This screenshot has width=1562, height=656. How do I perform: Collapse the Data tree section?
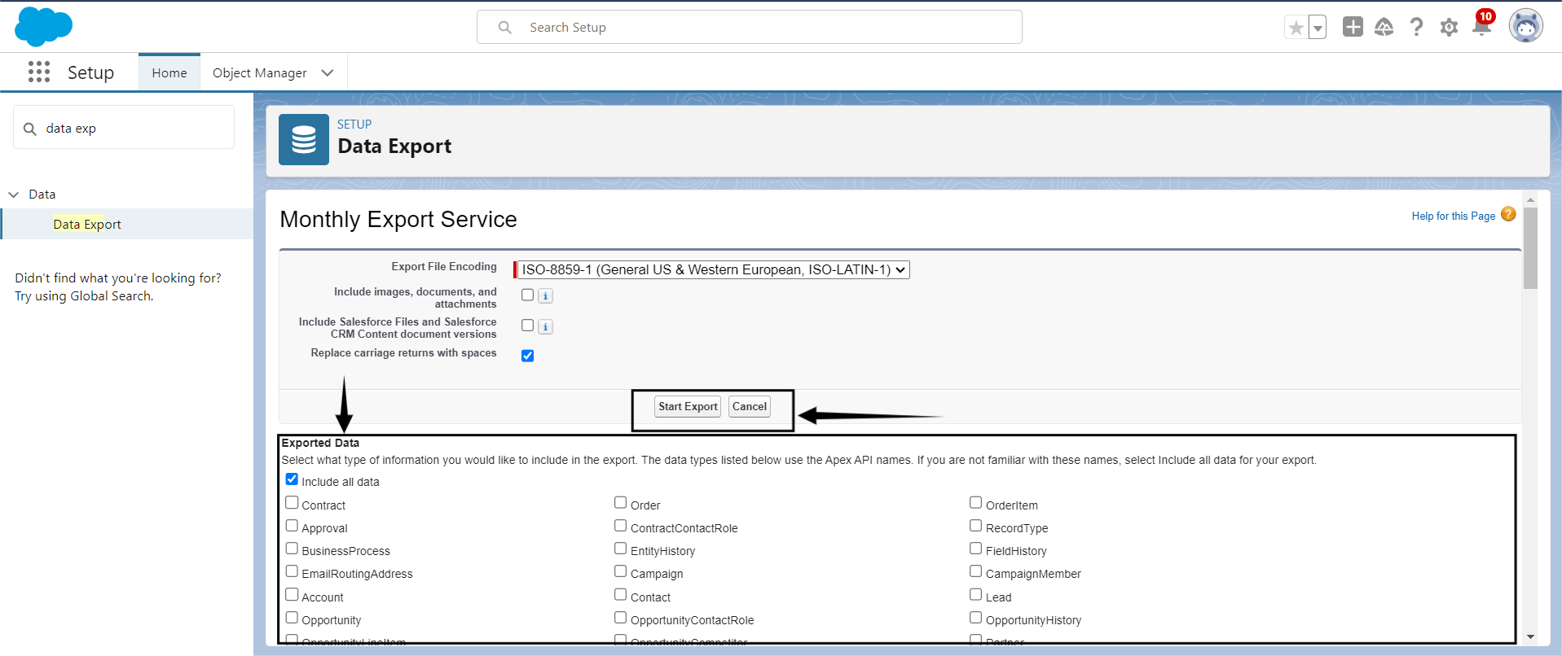click(14, 195)
